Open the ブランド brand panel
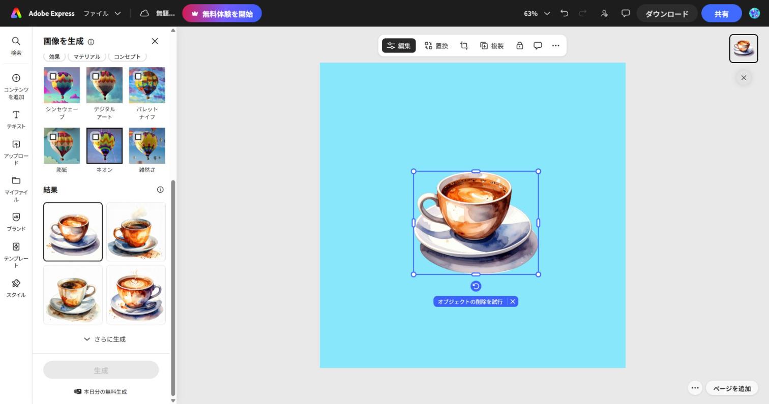The image size is (769, 404). pyautogui.click(x=16, y=222)
